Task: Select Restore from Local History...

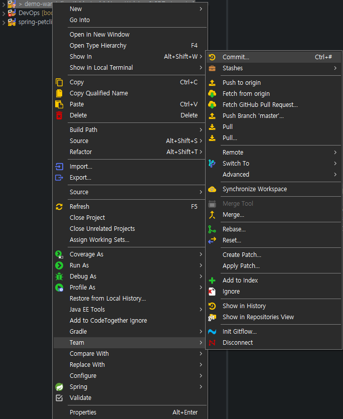Action: [x=130, y=299]
